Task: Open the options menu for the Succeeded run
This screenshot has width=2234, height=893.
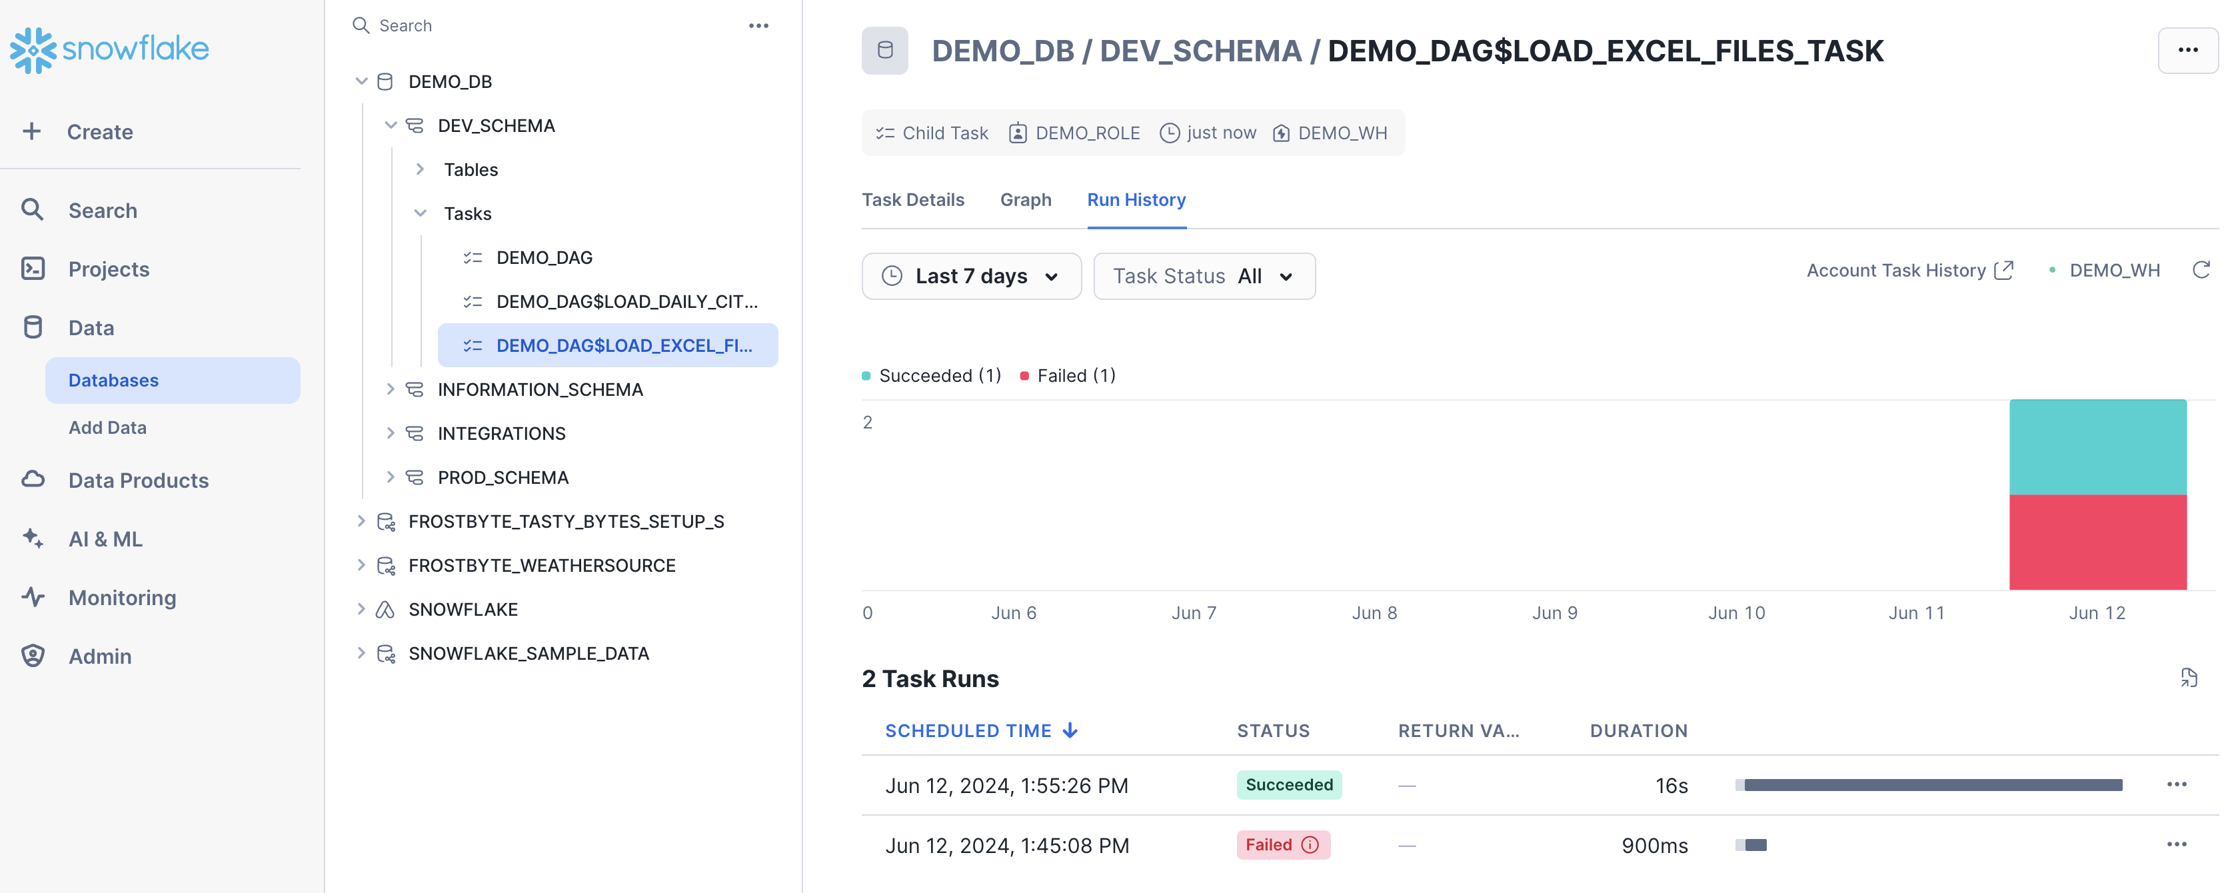Action: 2177,784
